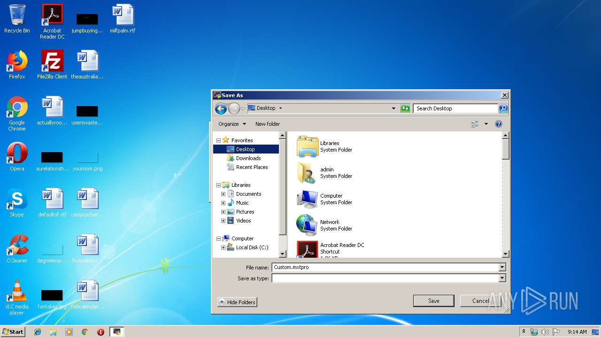
Task: Expand the Music library node
Action: [223, 203]
